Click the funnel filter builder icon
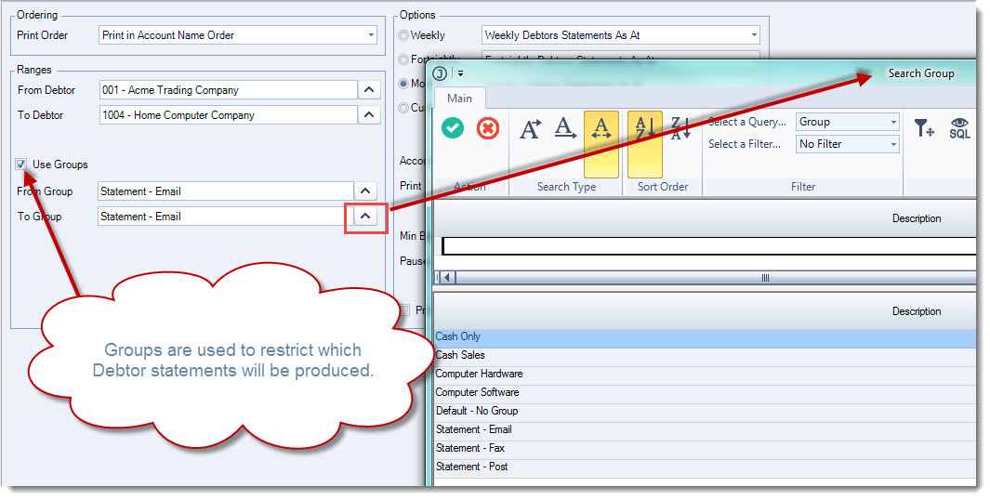 pyautogui.click(x=924, y=128)
